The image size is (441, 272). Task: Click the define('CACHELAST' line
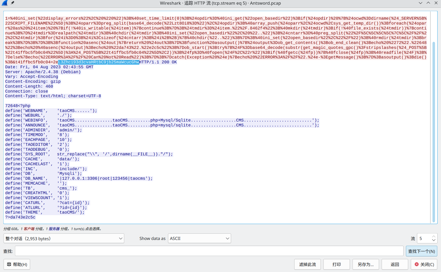(37, 164)
